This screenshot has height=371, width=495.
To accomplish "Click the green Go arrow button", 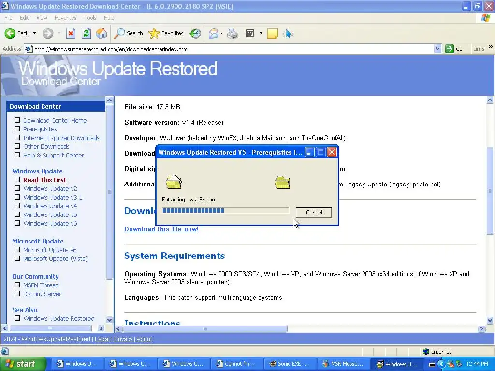I will 449,49.
